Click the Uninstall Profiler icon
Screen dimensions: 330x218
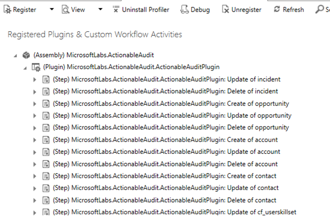(116, 9)
